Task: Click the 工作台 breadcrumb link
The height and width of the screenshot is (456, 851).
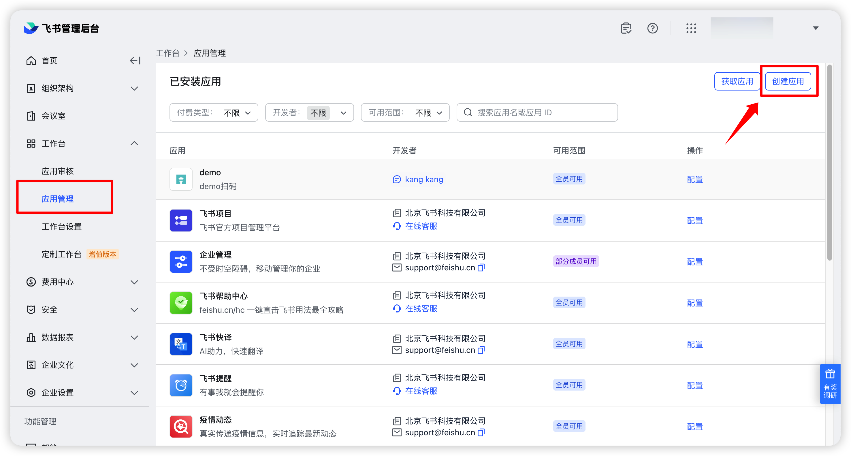Action: tap(167, 53)
